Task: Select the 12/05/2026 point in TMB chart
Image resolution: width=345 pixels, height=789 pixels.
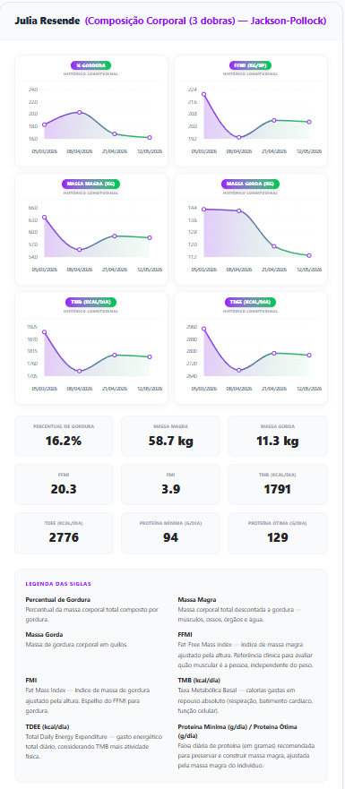Action: (x=150, y=357)
